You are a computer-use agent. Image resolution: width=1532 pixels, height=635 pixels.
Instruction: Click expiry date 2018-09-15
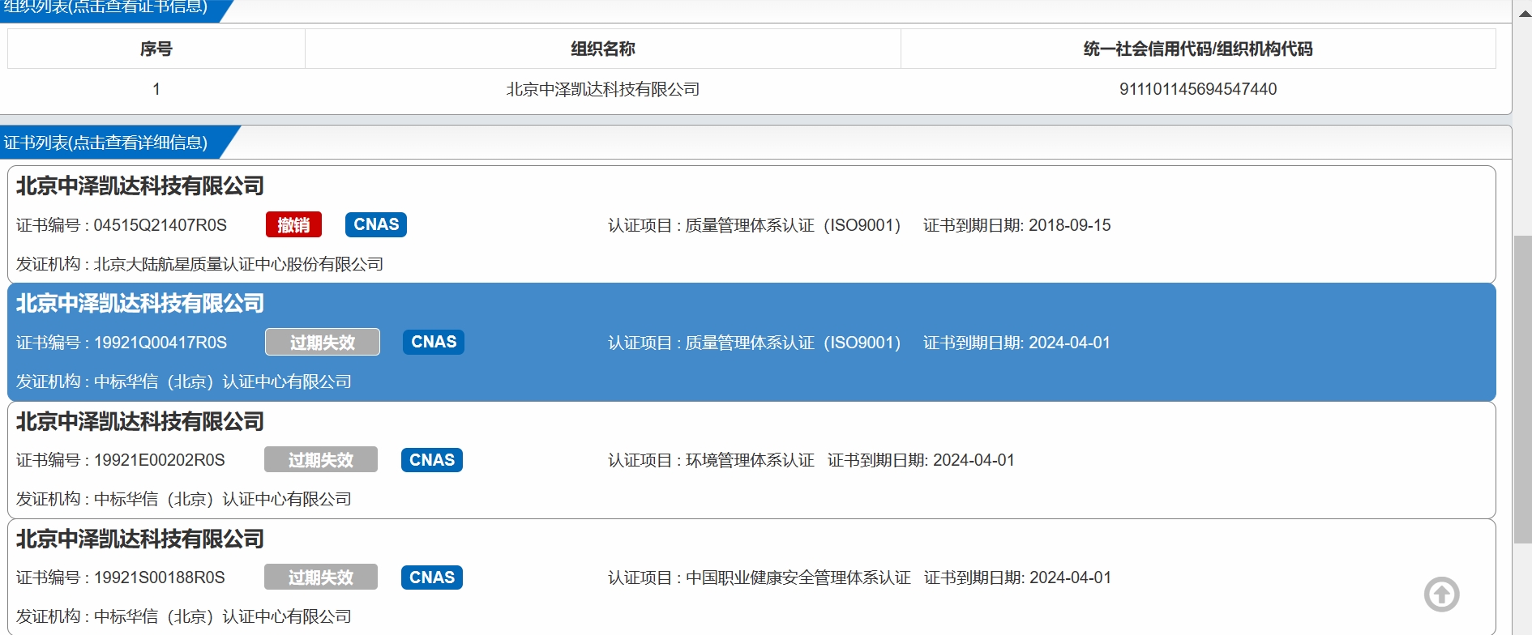[x=1069, y=225]
